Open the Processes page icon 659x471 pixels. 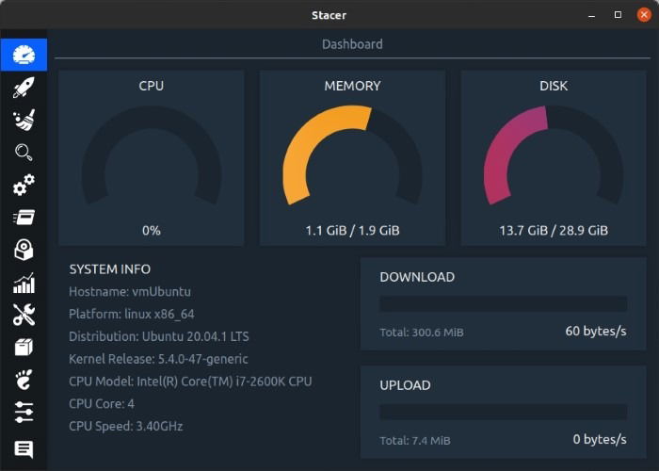pyautogui.click(x=24, y=218)
